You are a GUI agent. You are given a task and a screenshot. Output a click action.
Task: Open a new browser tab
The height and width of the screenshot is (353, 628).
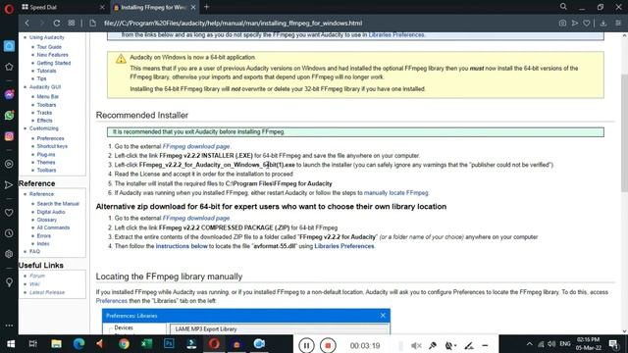[x=207, y=7]
